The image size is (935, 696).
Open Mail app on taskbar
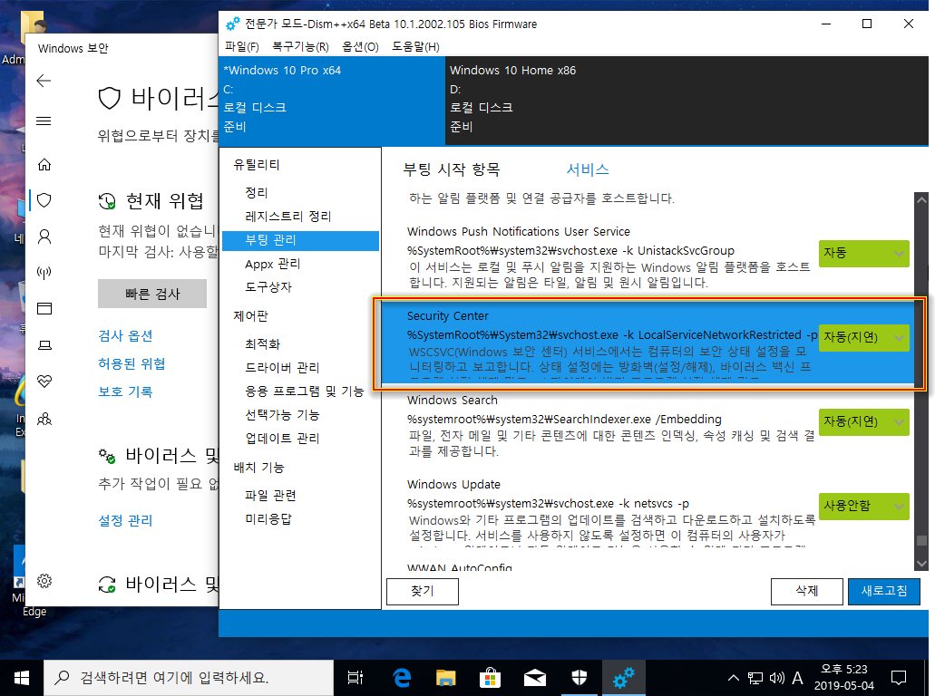click(535, 678)
